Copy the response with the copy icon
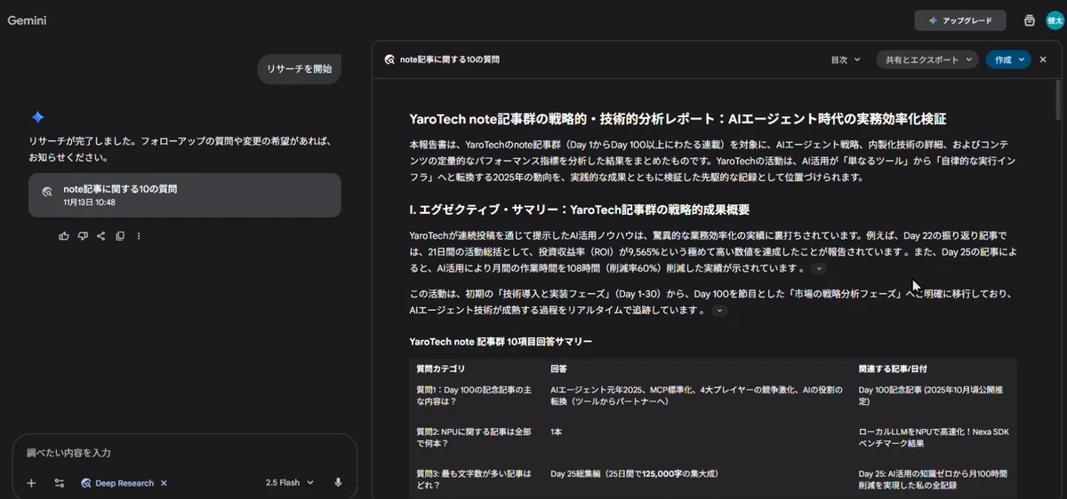The image size is (1067, 499). pyautogui.click(x=119, y=236)
